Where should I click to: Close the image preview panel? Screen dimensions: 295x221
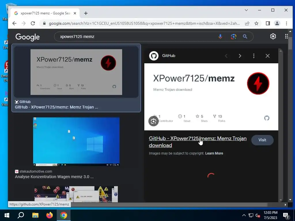268,56
